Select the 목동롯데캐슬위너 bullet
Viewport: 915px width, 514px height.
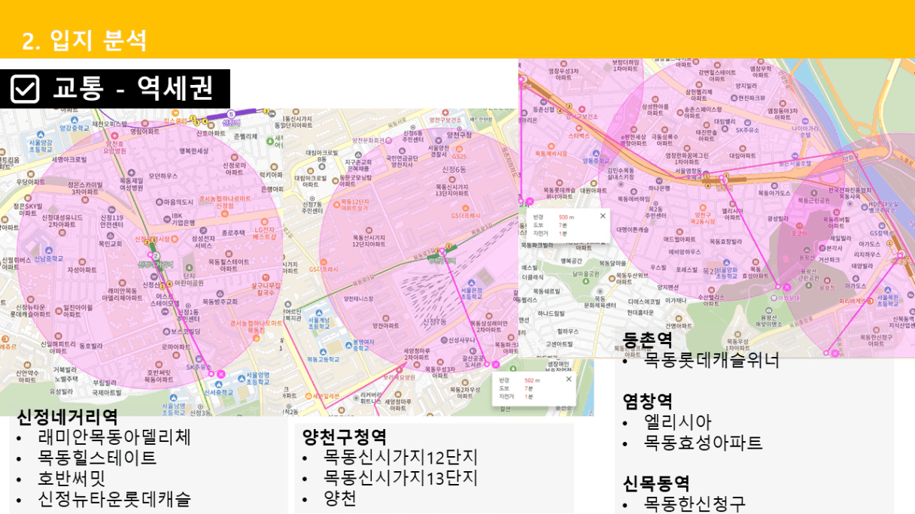click(712, 361)
